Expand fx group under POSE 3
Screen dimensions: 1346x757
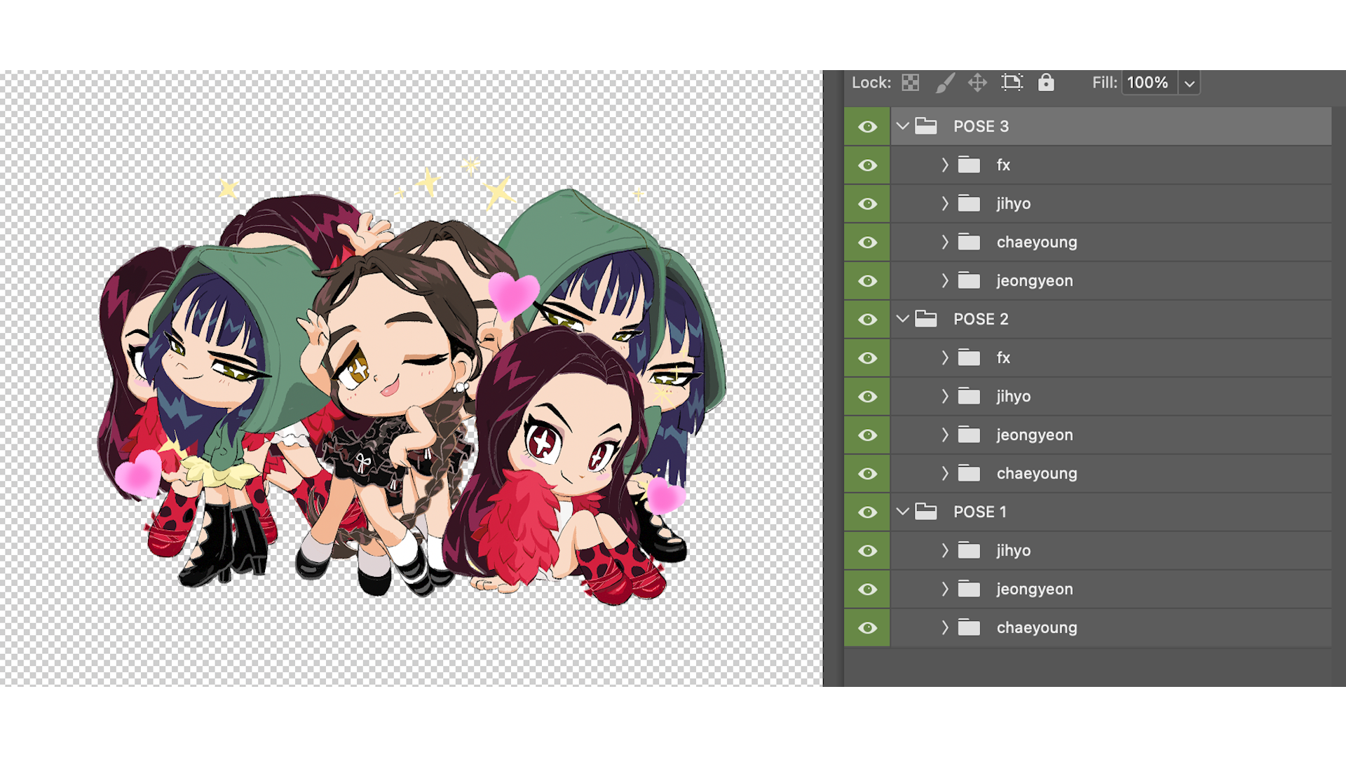pyautogui.click(x=944, y=165)
